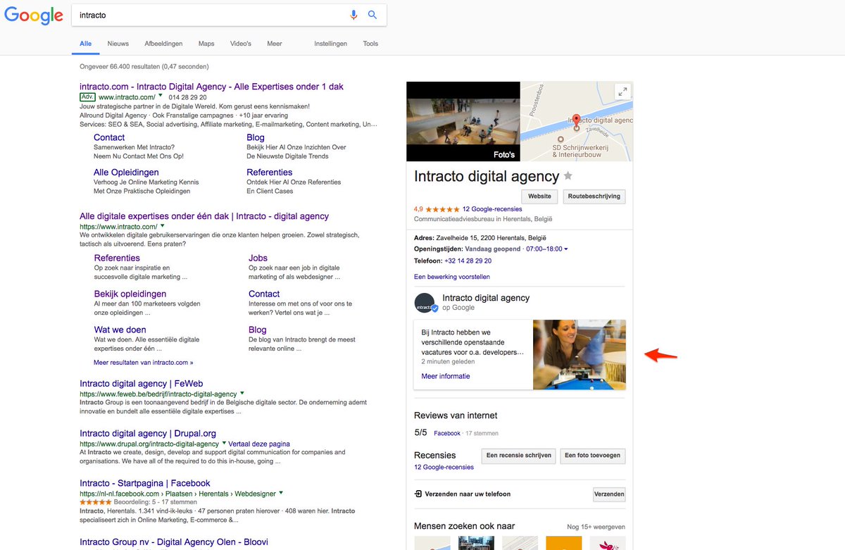The height and width of the screenshot is (550, 845).
Task: Click the five-star rating beside 4,9
Action: tap(442, 209)
